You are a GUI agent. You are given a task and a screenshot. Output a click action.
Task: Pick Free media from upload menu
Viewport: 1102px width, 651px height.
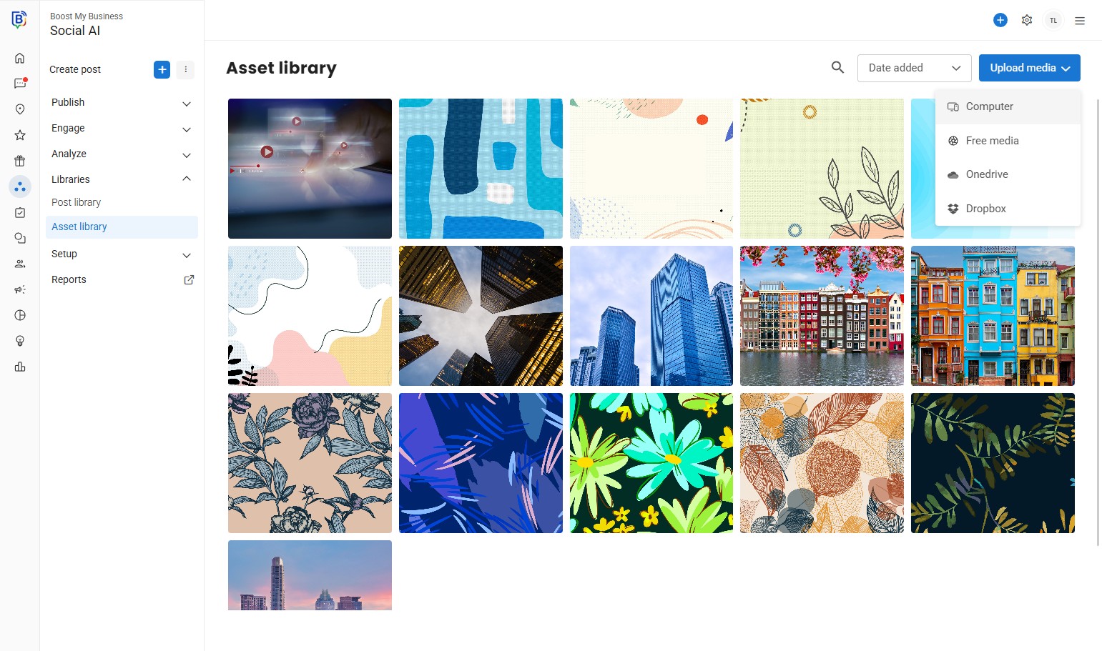1008,141
